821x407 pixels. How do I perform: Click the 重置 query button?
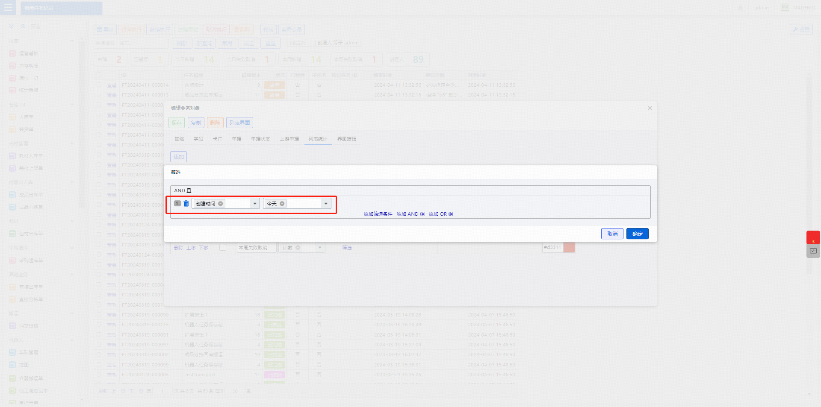click(x=271, y=43)
